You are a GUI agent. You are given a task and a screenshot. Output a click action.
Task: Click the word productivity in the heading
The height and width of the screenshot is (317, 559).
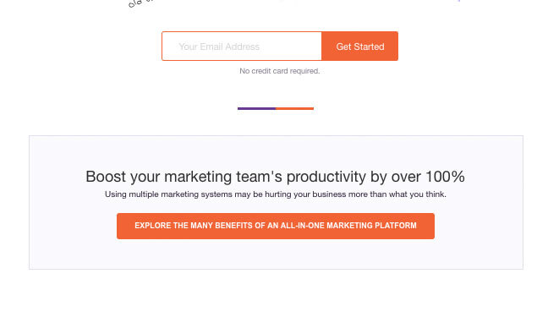pos(326,178)
